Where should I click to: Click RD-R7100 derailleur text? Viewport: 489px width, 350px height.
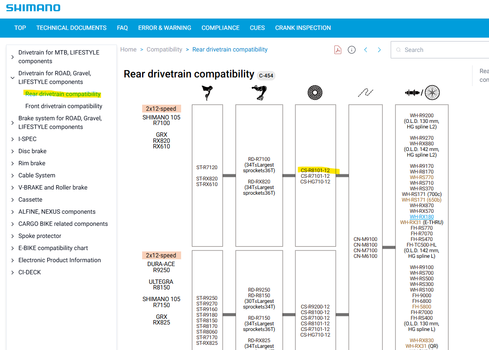[259, 159]
